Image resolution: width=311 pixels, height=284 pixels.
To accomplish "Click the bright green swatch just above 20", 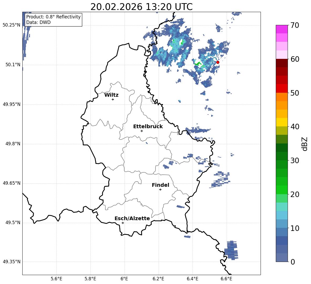I will tap(282, 190).
